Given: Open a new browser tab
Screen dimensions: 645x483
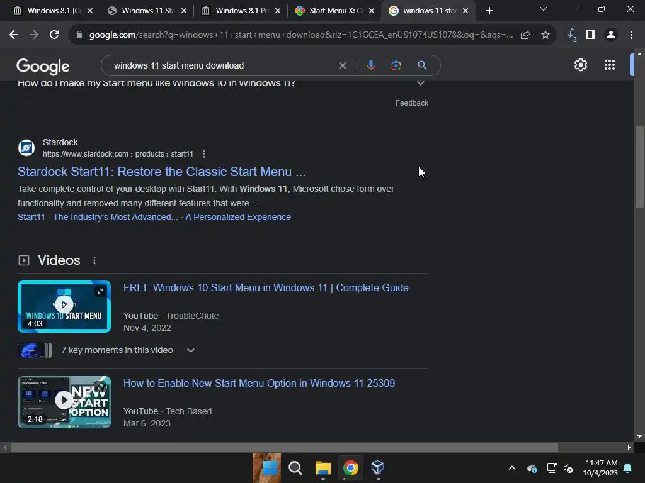Looking at the screenshot, I should (x=489, y=11).
